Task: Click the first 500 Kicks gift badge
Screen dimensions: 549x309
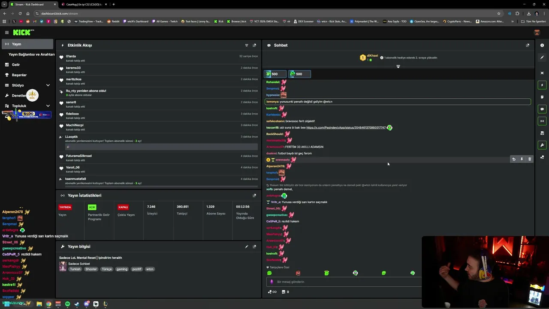Action: pos(275,74)
